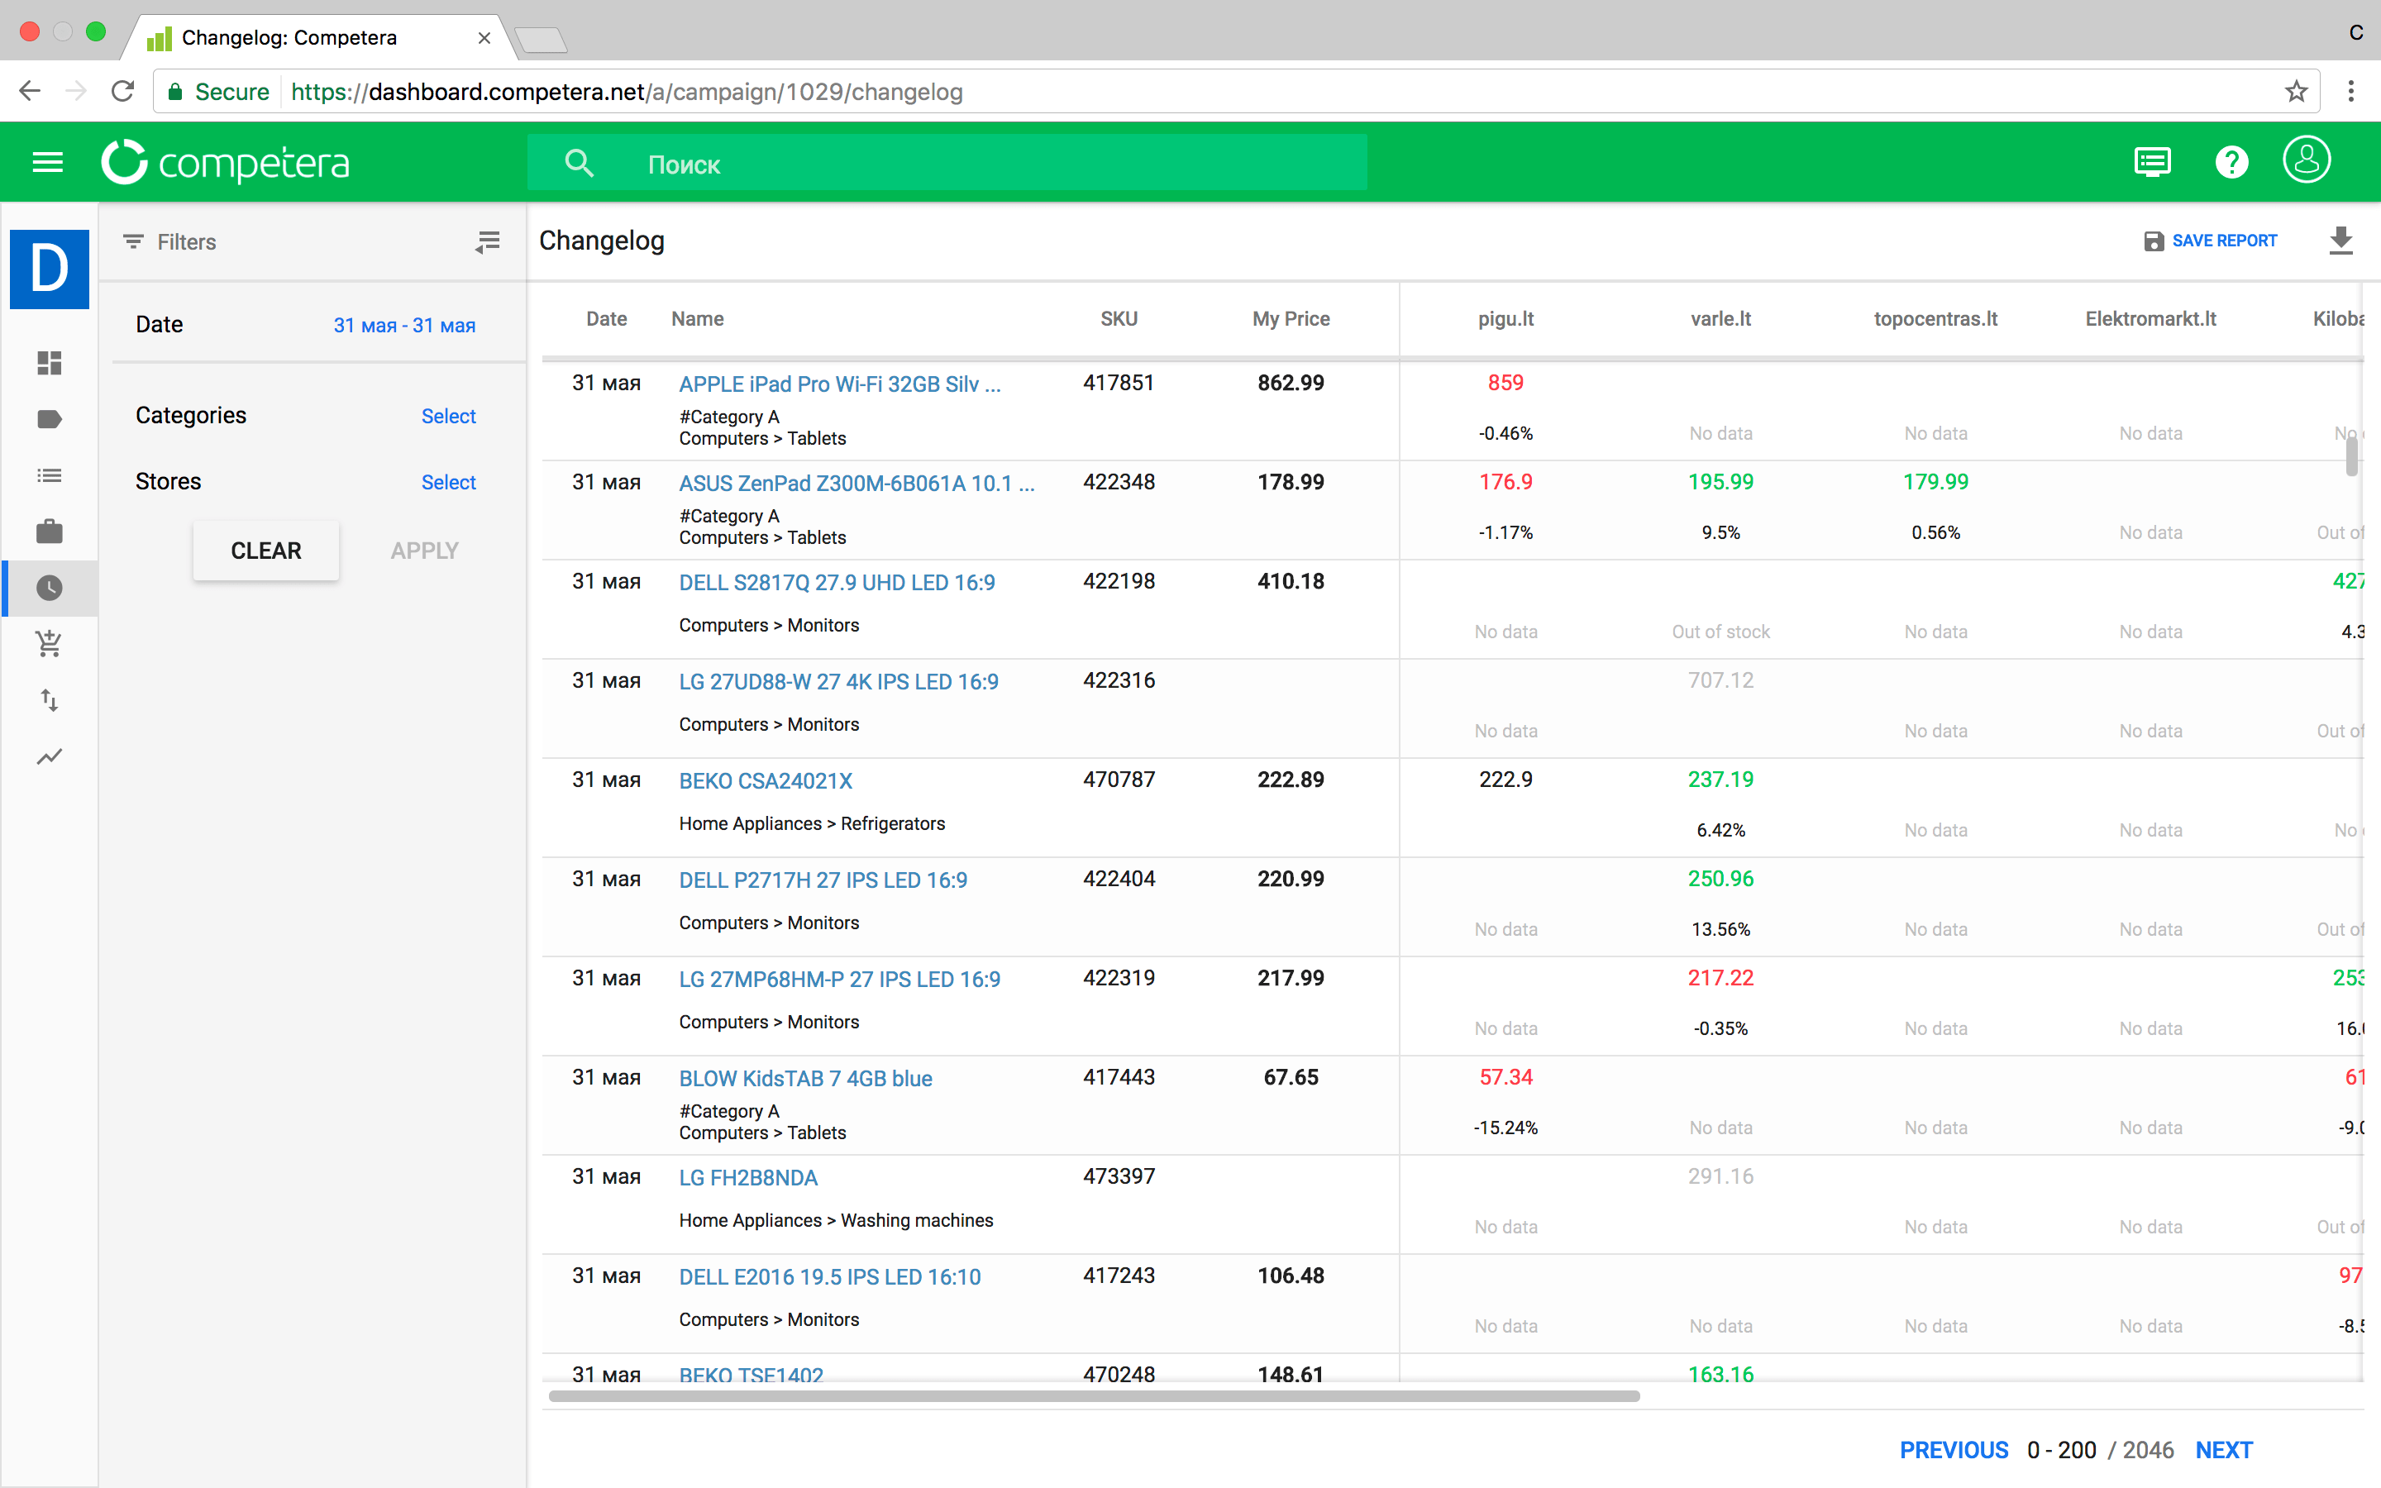Viewport: 2381px width, 1488px height.
Task: Open the hamburger navigation menu
Action: (x=47, y=162)
